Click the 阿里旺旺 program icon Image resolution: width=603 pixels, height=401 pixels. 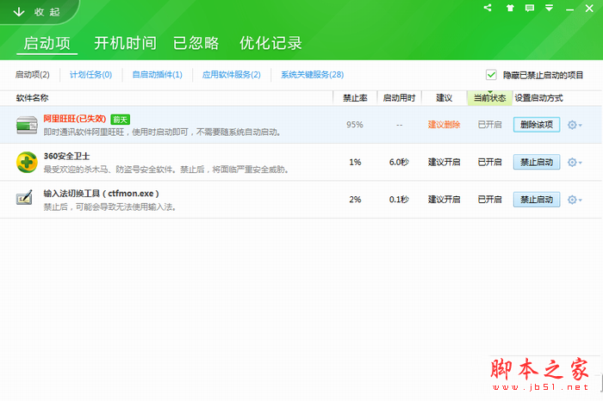[x=27, y=126]
